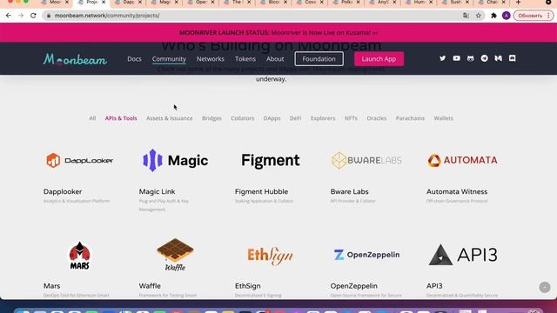557x313 pixels.
Task: Select the All filter
Action: click(92, 118)
